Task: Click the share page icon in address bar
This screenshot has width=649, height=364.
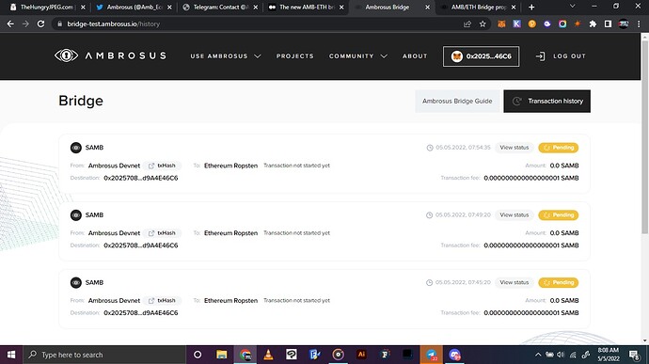Action: click(467, 24)
